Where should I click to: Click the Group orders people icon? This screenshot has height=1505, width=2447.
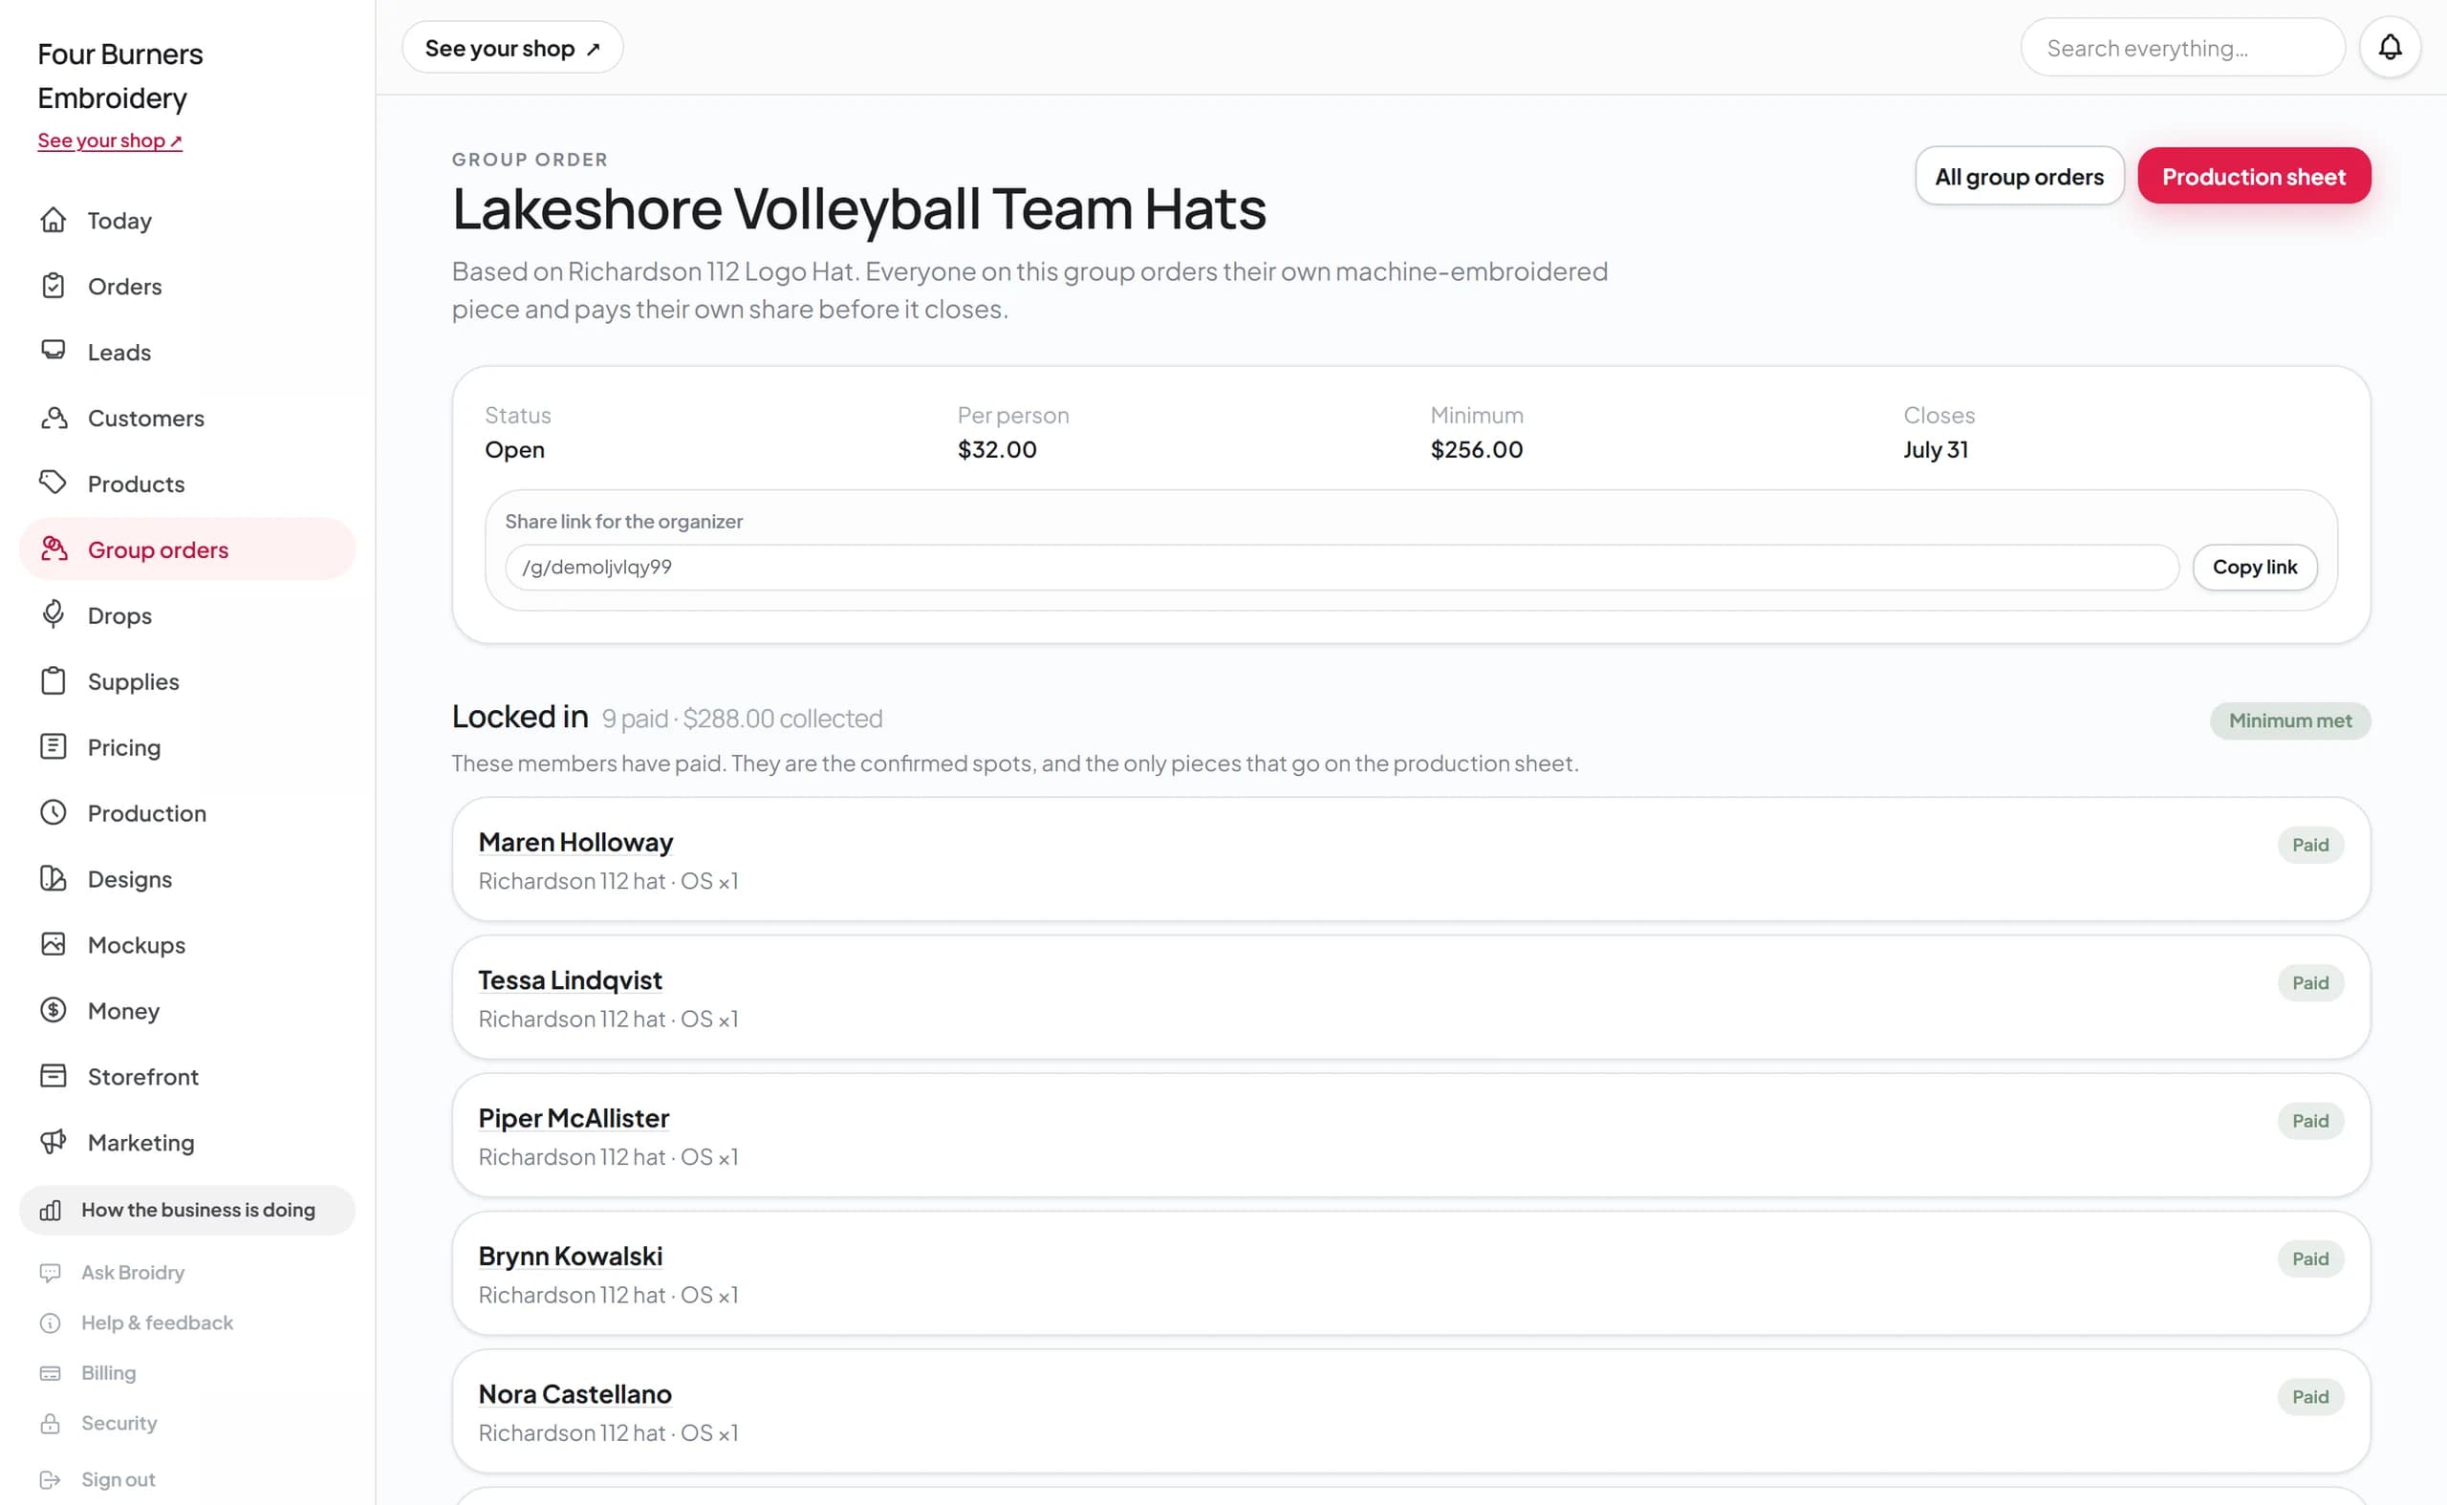[53, 548]
